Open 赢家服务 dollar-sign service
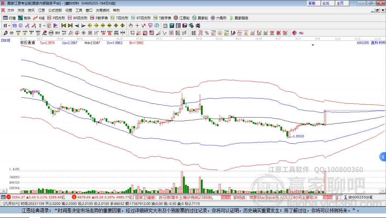386x218 pixels. tap(239, 18)
